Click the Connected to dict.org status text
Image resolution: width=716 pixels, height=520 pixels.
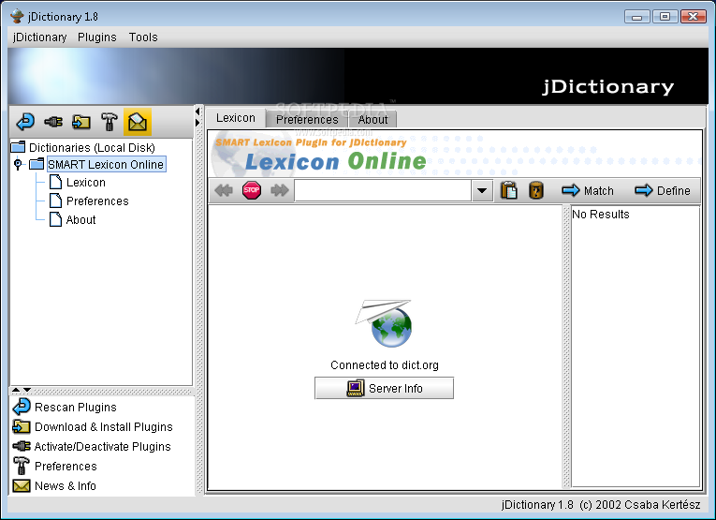pos(385,364)
